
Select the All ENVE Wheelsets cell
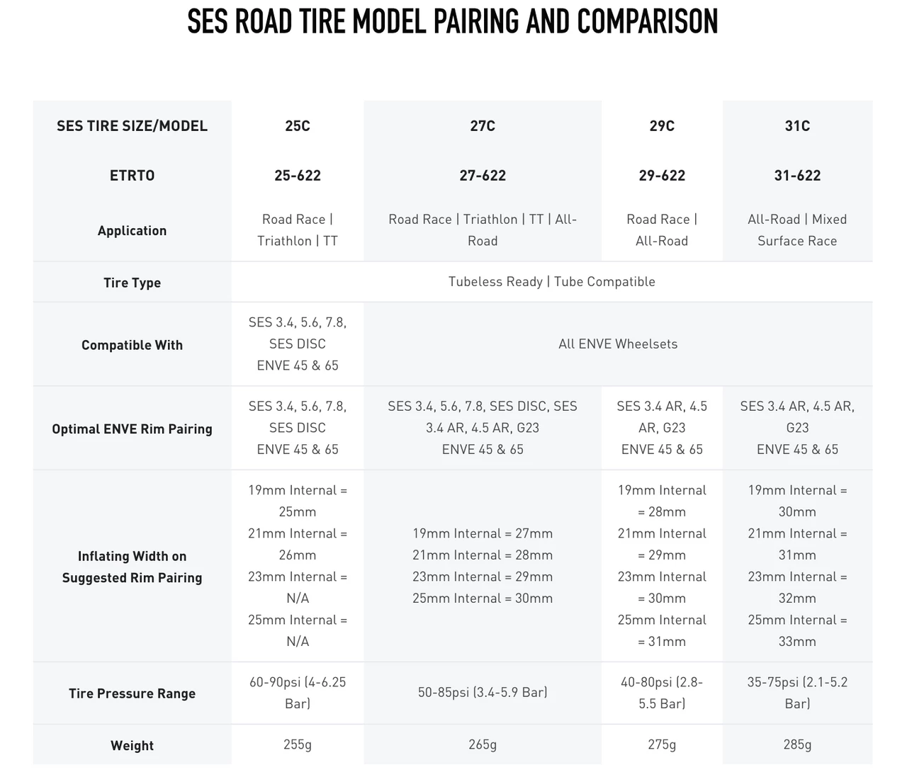click(618, 344)
